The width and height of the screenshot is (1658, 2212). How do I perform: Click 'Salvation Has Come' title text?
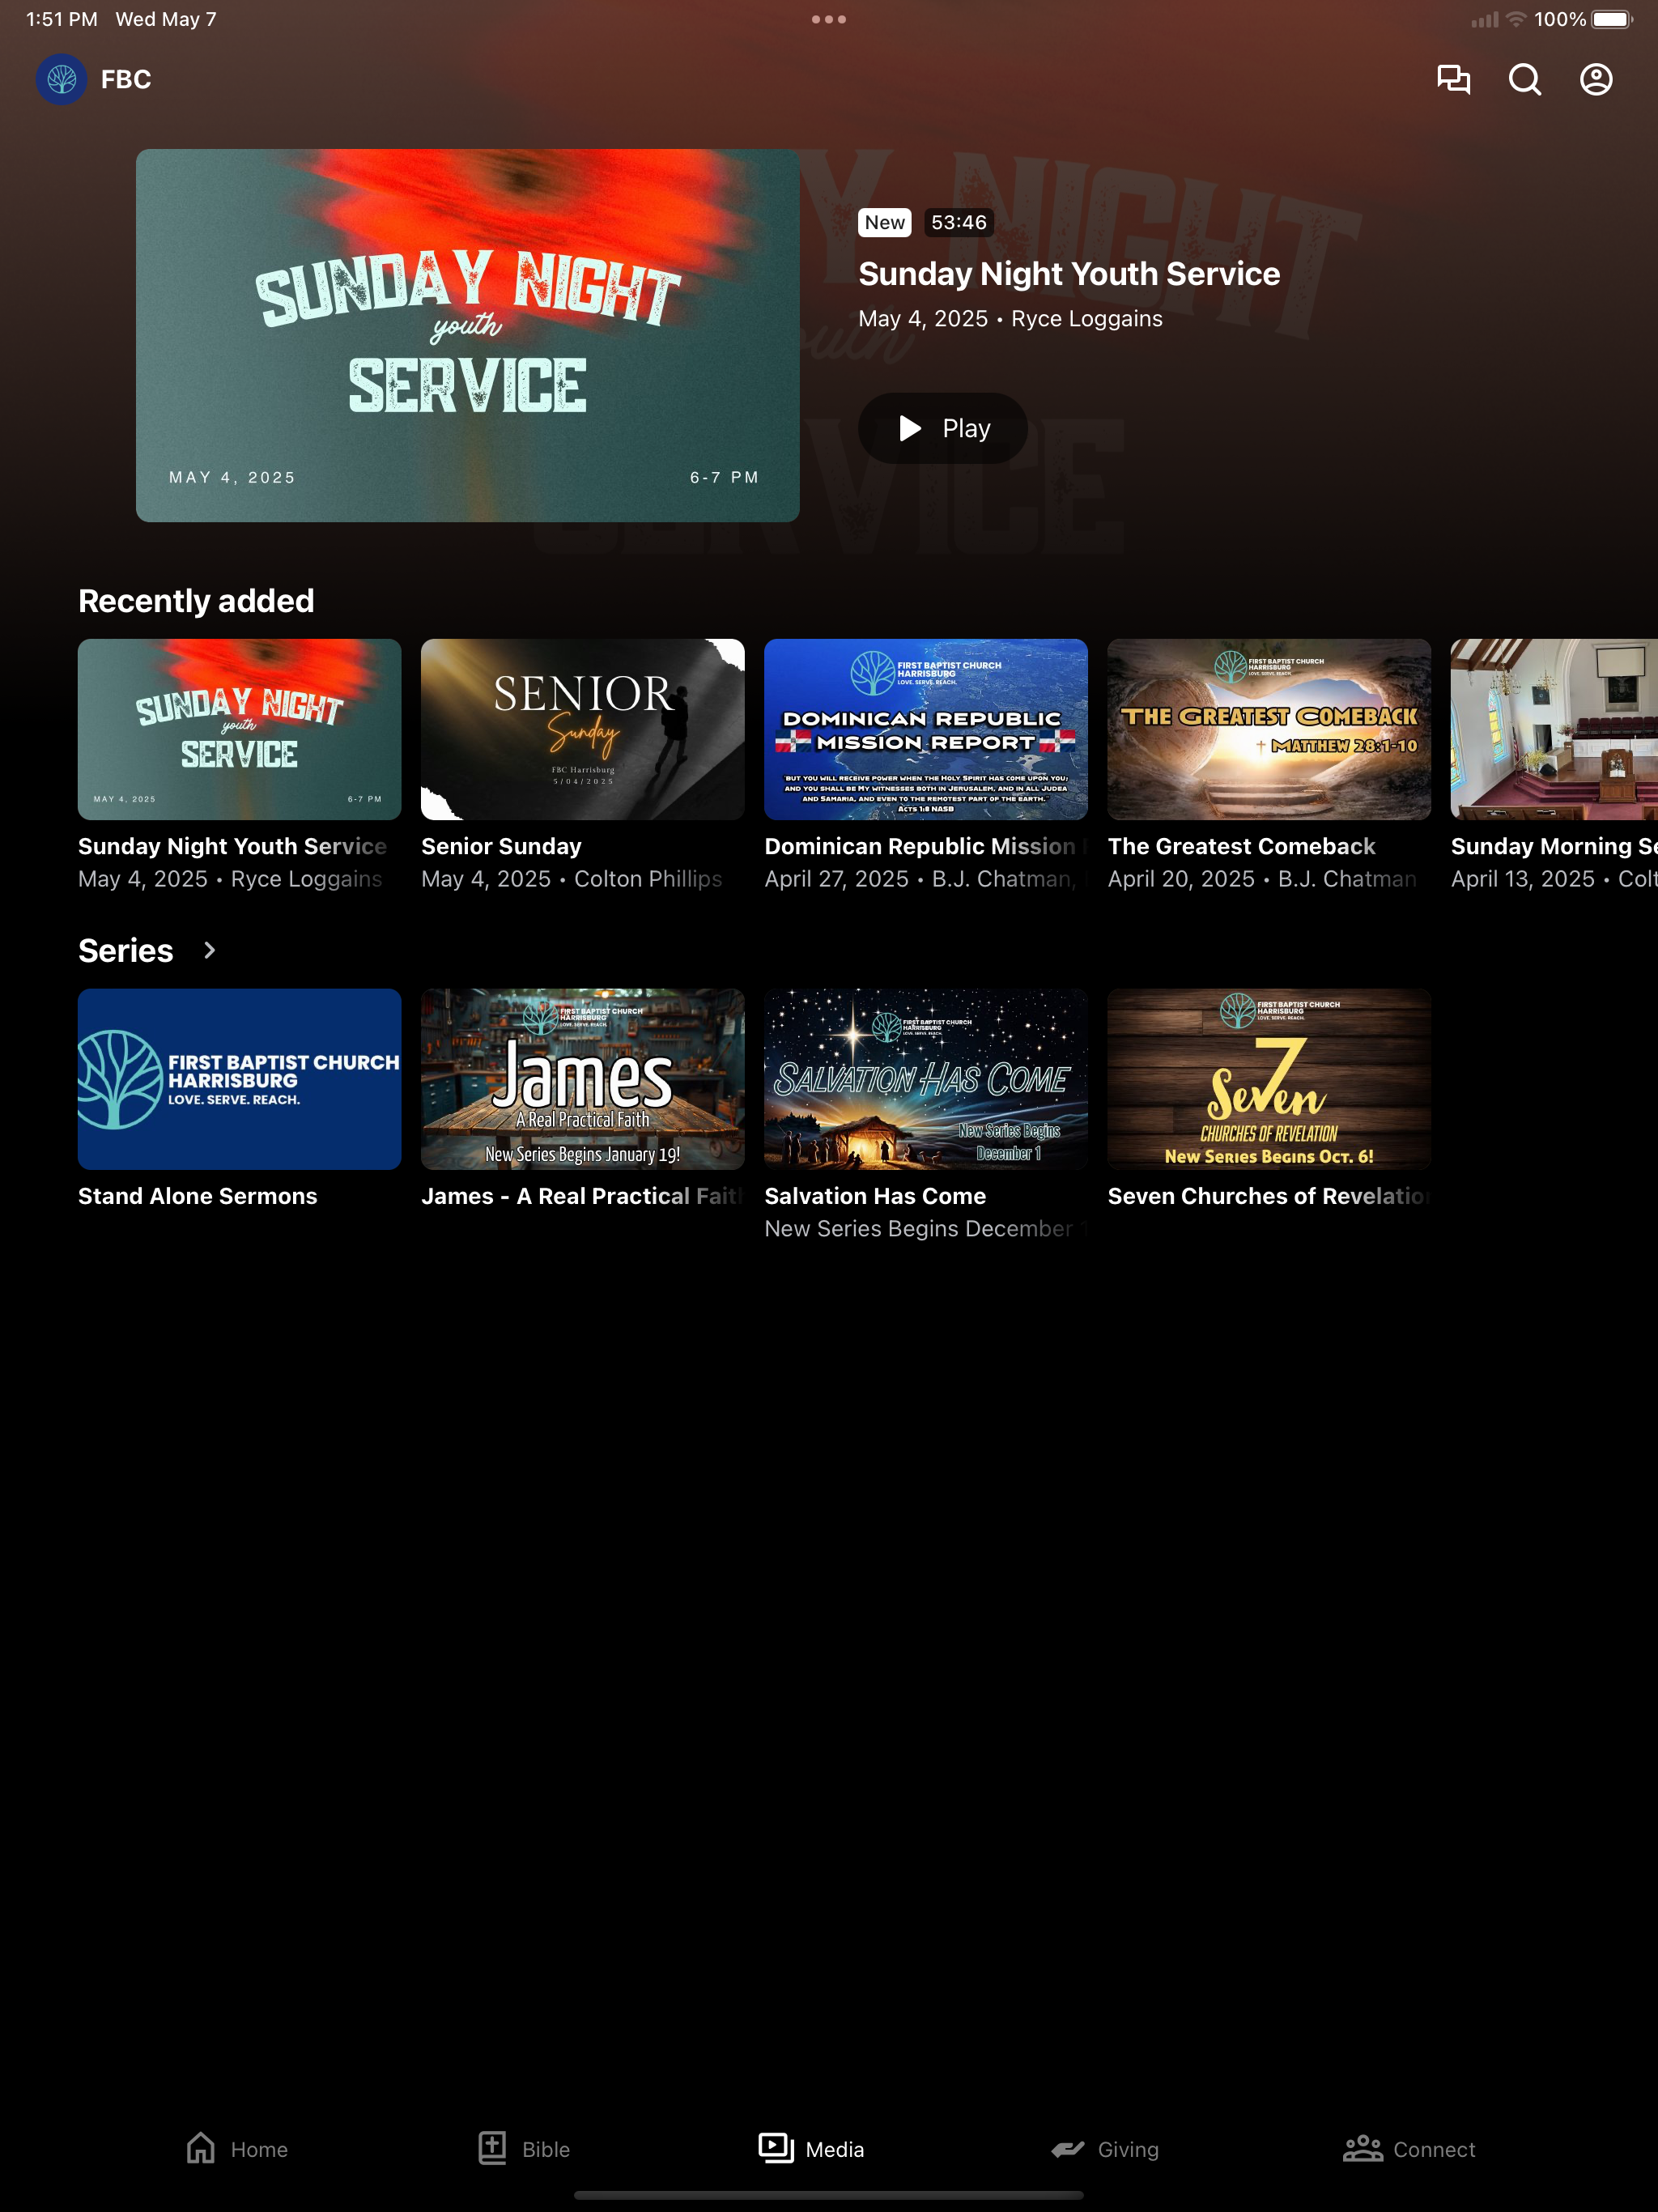875,1196
